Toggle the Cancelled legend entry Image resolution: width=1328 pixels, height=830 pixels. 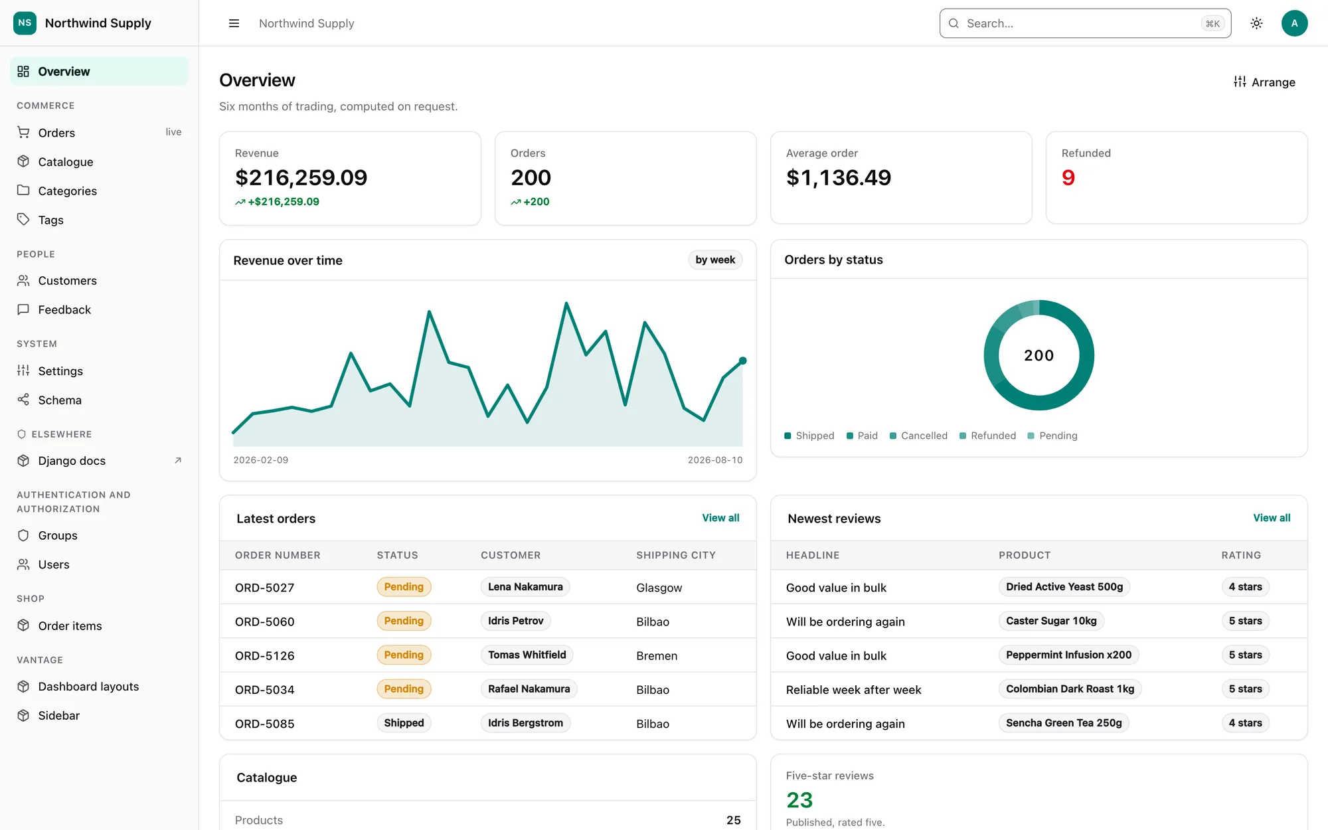[918, 436]
